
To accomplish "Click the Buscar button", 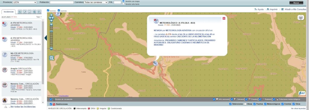I will pos(296,3).
